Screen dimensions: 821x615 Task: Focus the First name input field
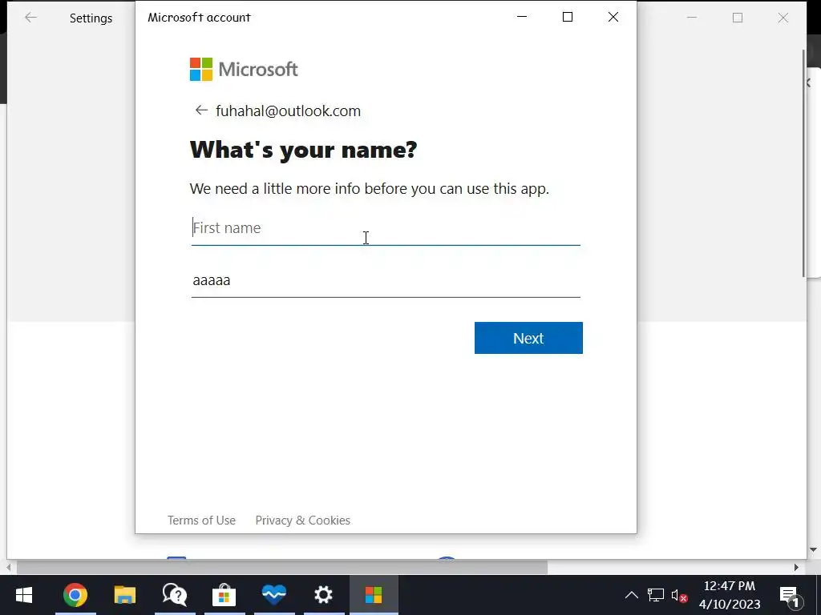point(386,228)
